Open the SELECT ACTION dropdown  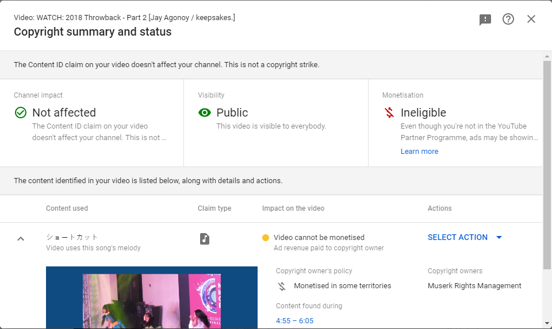tap(465, 238)
